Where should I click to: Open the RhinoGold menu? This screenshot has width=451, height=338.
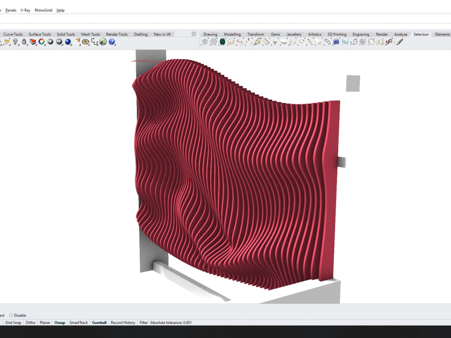43,10
